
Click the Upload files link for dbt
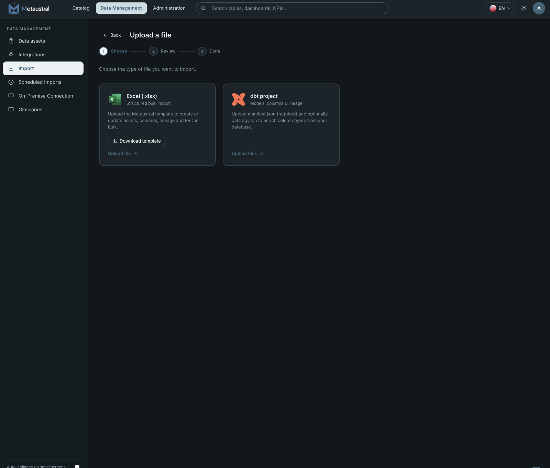click(247, 154)
